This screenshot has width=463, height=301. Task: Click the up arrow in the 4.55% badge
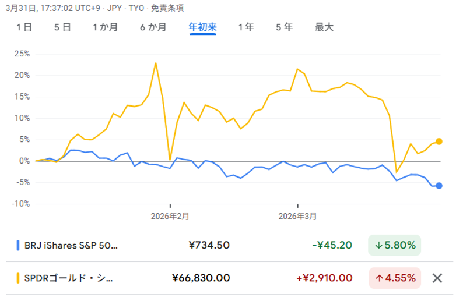pos(378,278)
